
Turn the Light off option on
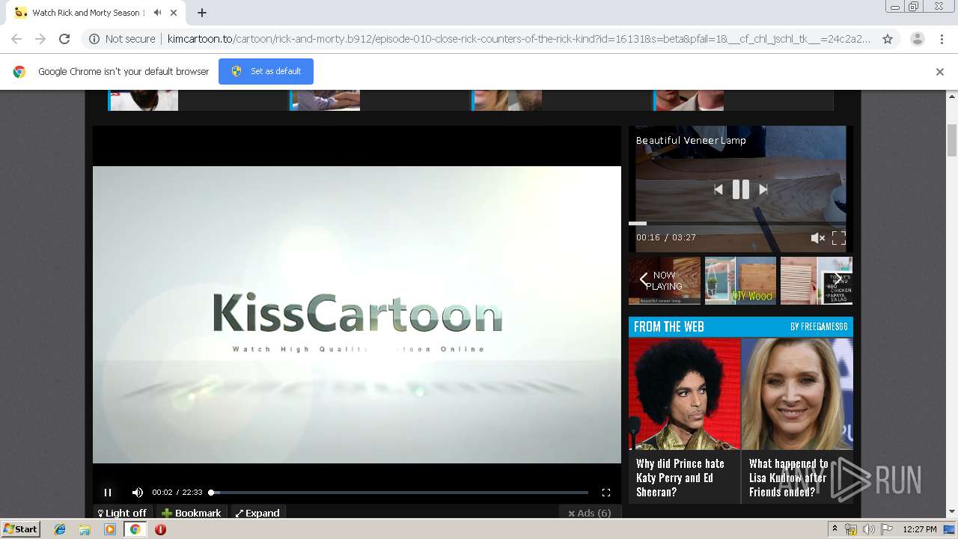122,513
